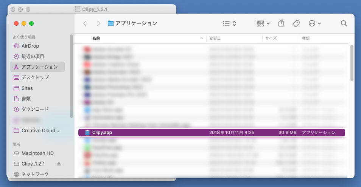This screenshot has height=187, width=361.
Task: Open the Finder search magnifier
Action: click(344, 23)
